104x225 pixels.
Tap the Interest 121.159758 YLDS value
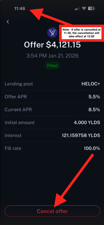pos(81,135)
